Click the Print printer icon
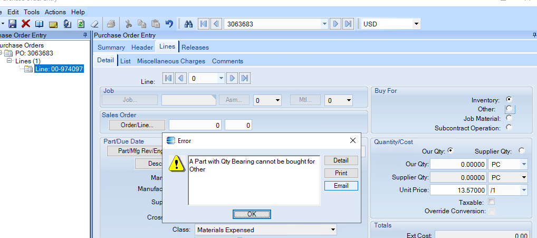Viewport: 537px width, 238px height. tap(111, 24)
